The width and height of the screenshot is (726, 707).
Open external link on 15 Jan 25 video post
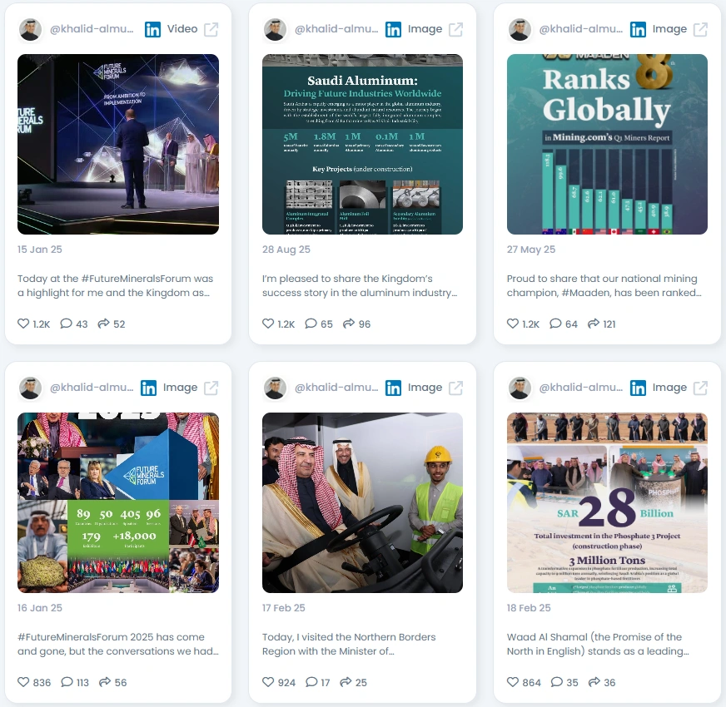(211, 30)
